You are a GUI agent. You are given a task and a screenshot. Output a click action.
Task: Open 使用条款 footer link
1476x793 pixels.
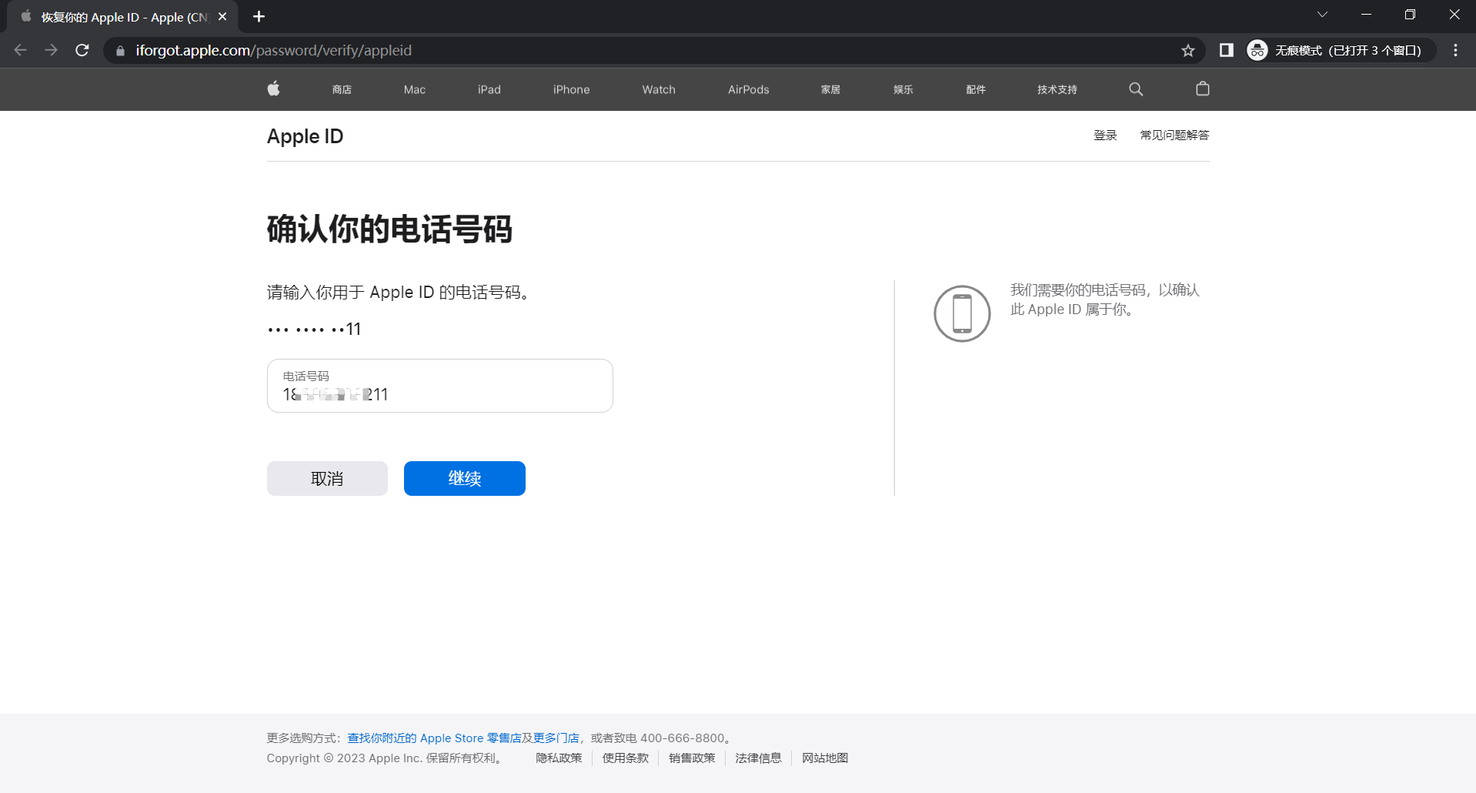point(626,758)
